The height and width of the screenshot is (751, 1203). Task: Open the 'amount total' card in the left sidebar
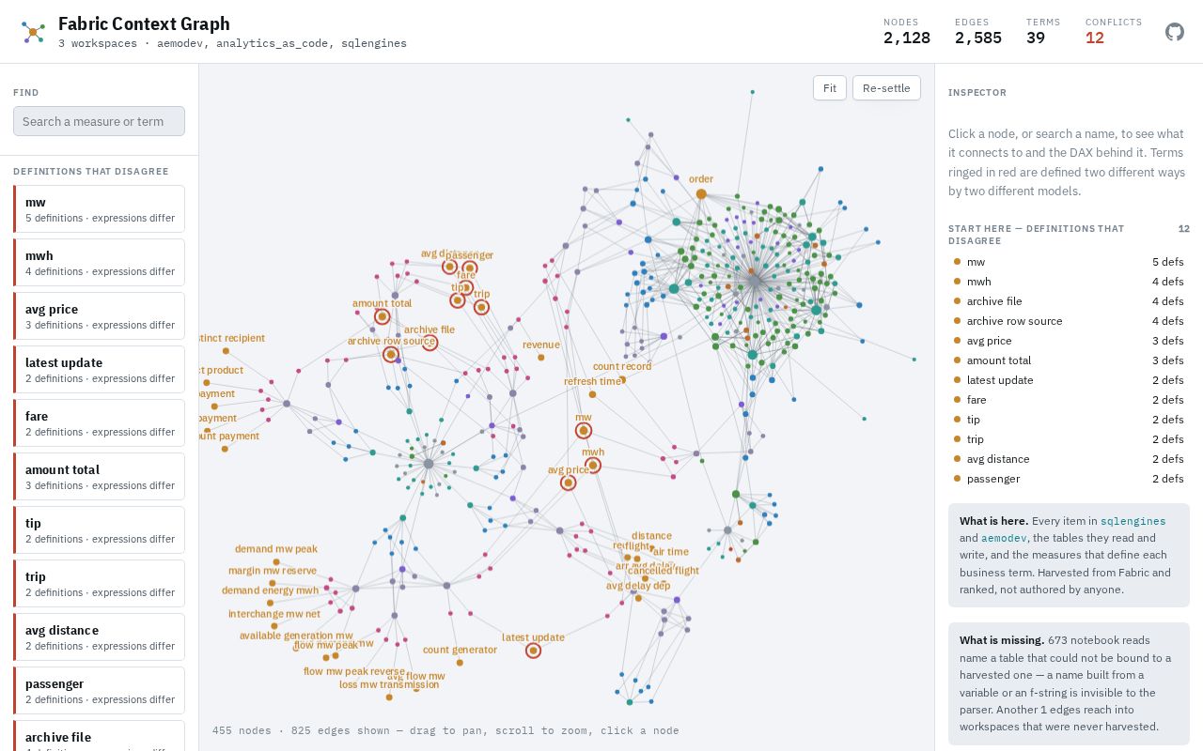tap(99, 477)
